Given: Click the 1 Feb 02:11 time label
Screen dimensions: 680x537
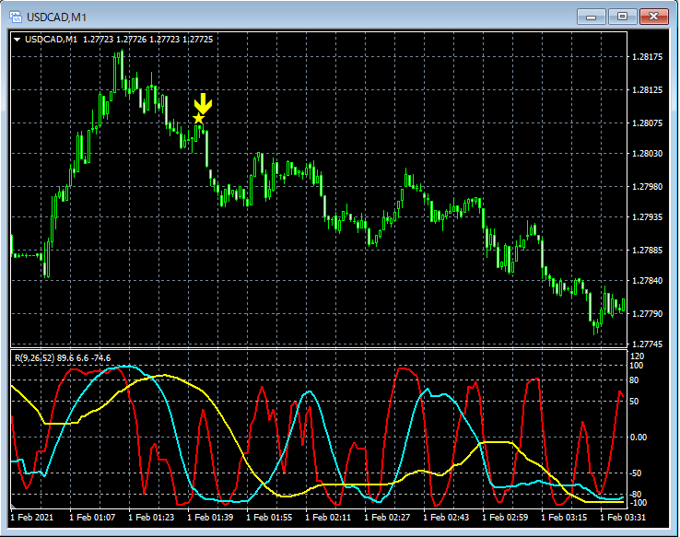Looking at the screenshot, I should point(328,517).
